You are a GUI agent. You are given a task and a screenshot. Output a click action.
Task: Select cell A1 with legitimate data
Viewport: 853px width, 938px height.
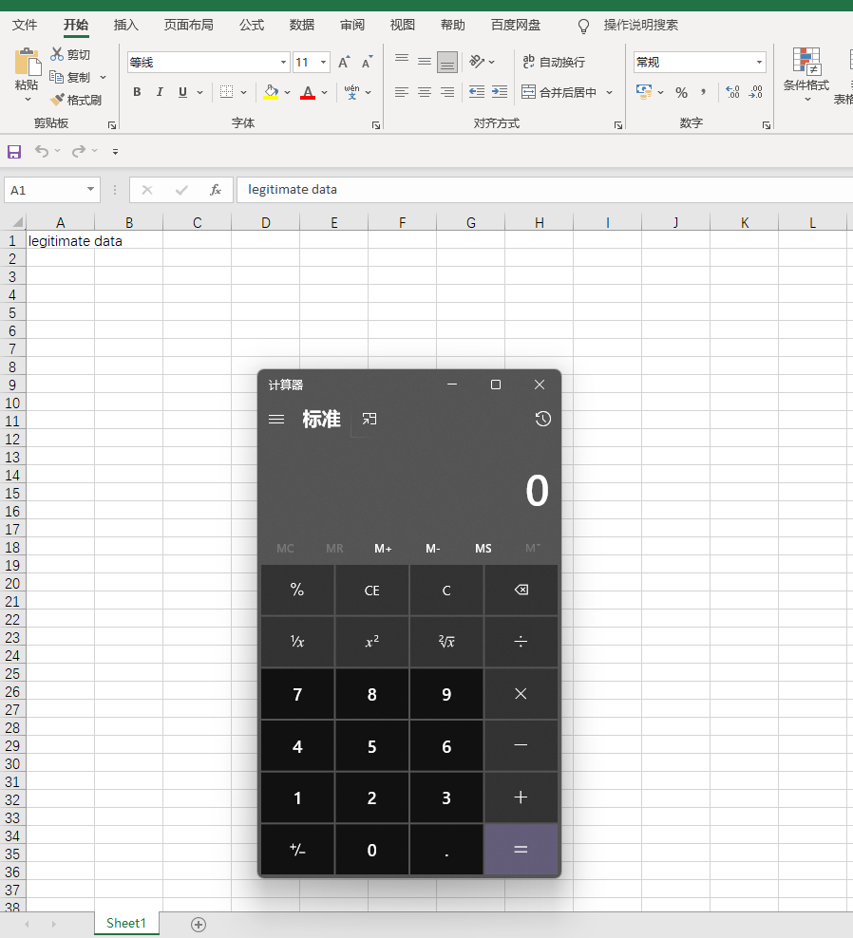(61, 241)
